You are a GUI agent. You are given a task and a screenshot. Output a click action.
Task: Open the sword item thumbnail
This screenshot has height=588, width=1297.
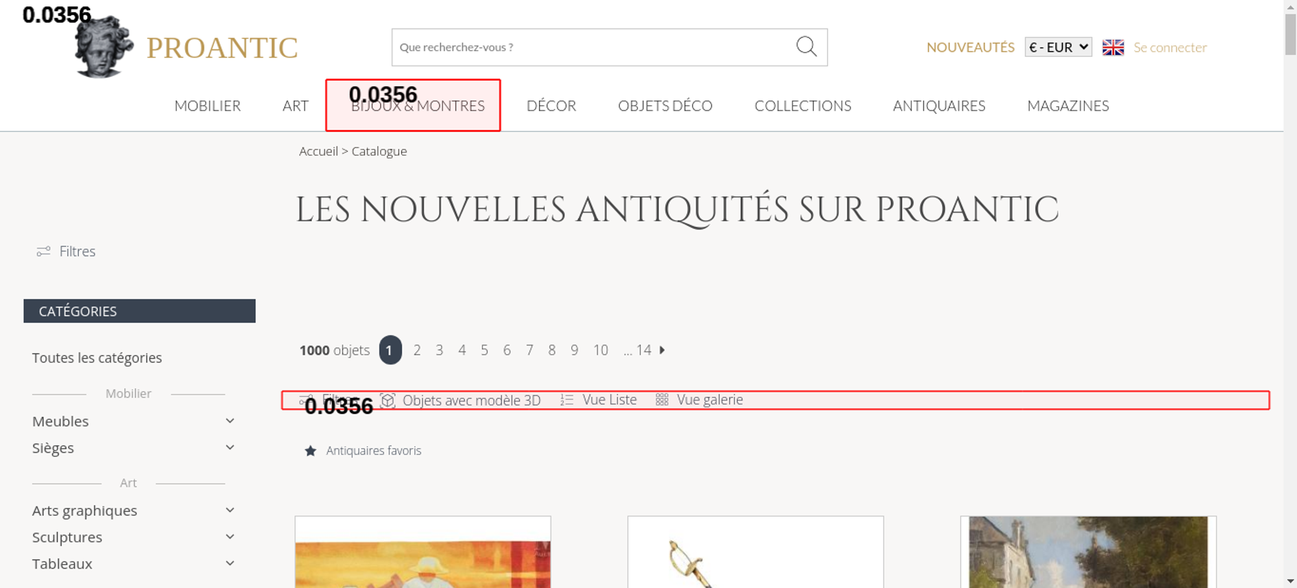[x=756, y=552]
